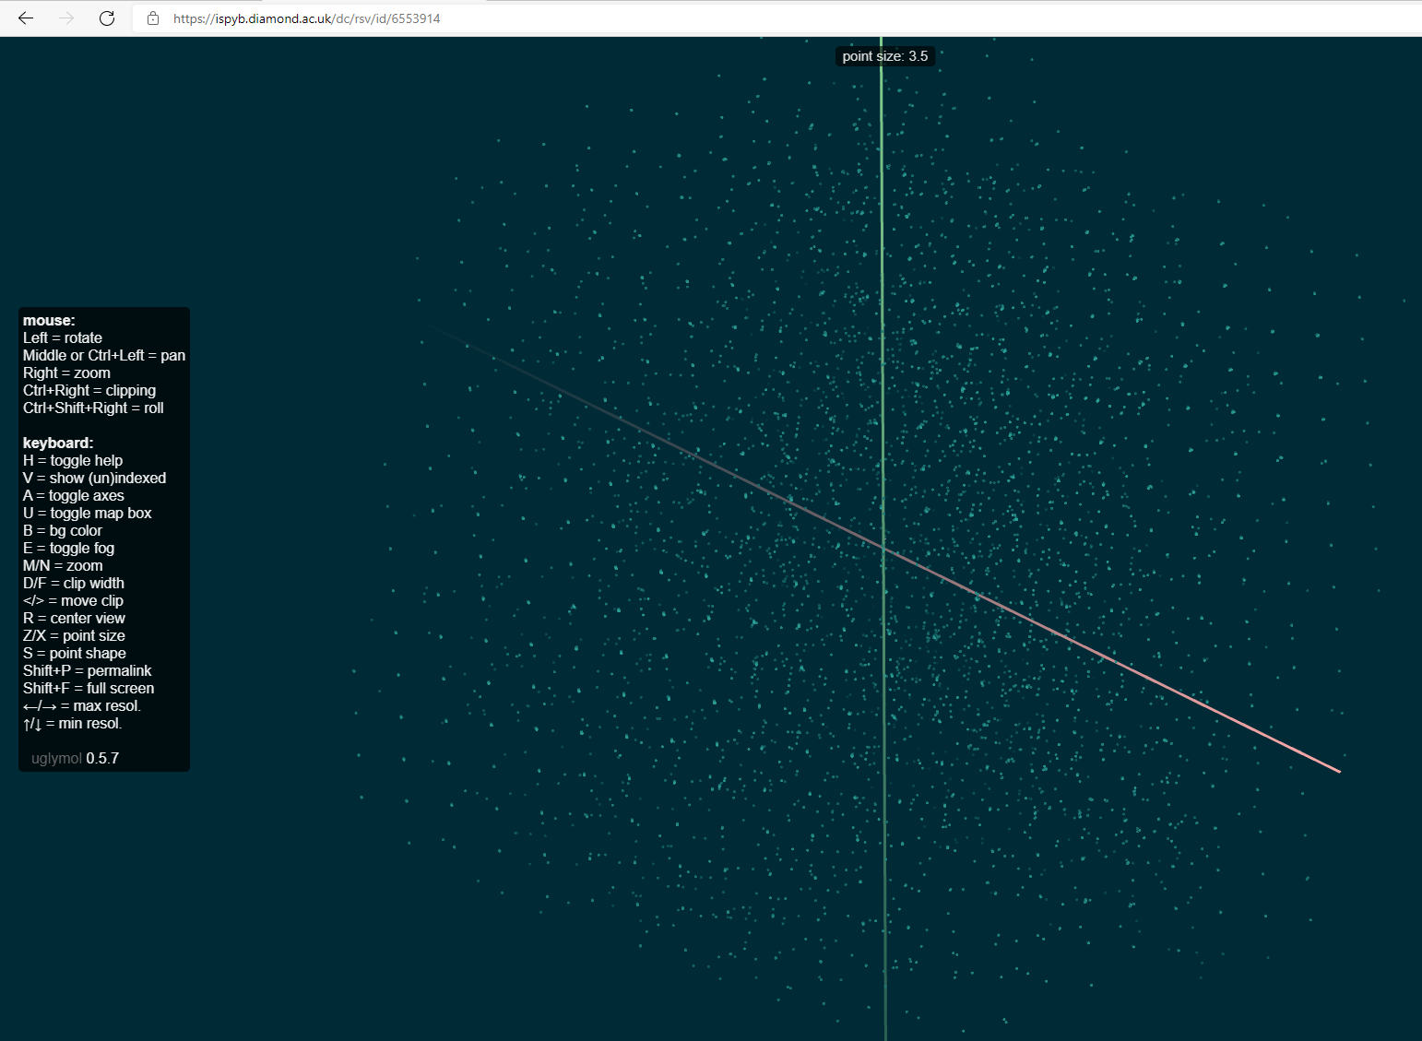This screenshot has height=1041, width=1422.
Task: Click the site lock icon in address bar
Action: click(x=153, y=18)
